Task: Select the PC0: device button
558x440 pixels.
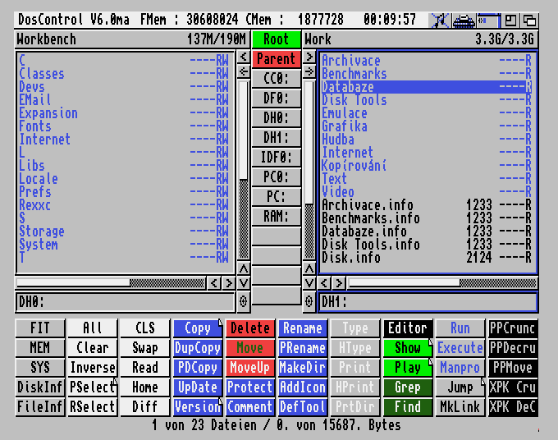Action: click(277, 177)
